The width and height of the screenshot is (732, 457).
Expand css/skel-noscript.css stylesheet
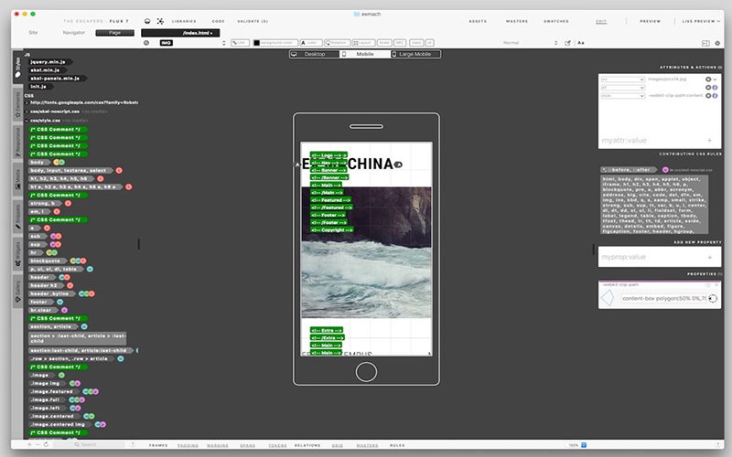[x=27, y=112]
